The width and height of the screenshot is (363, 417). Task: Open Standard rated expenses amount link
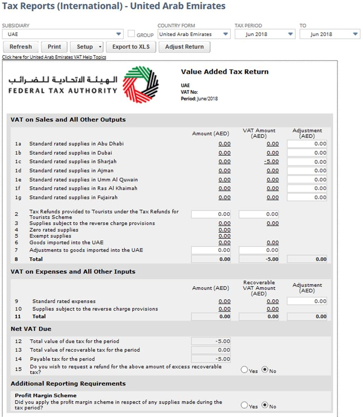click(224, 301)
